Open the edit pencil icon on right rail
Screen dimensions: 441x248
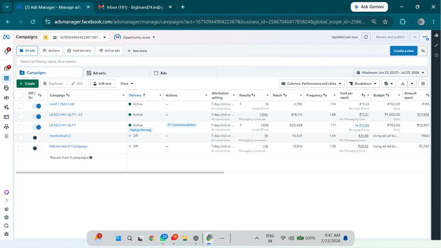[x=436, y=45]
